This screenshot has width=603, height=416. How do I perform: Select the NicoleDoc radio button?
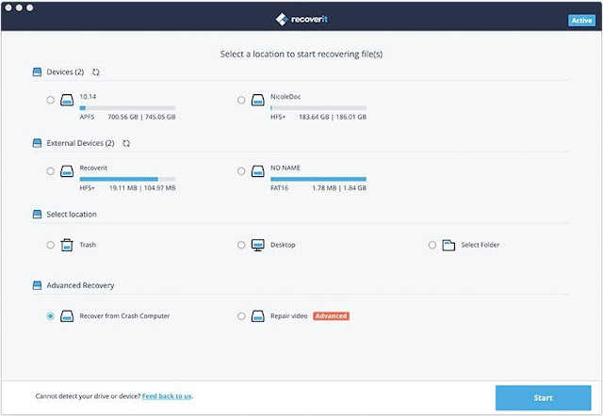coord(241,101)
